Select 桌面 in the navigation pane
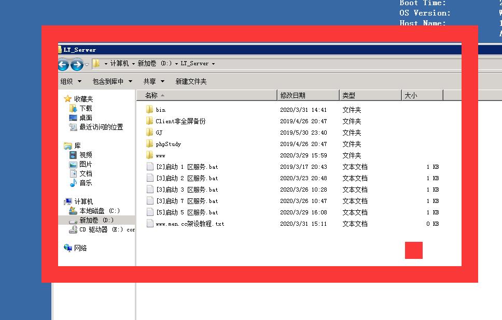 (86, 118)
